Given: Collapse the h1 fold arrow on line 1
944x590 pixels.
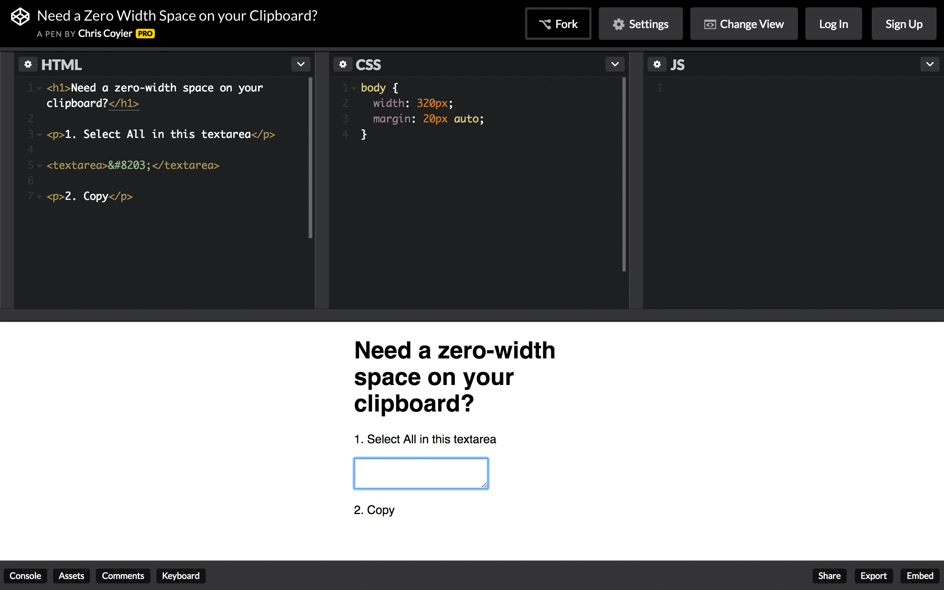Looking at the screenshot, I should pyautogui.click(x=39, y=88).
